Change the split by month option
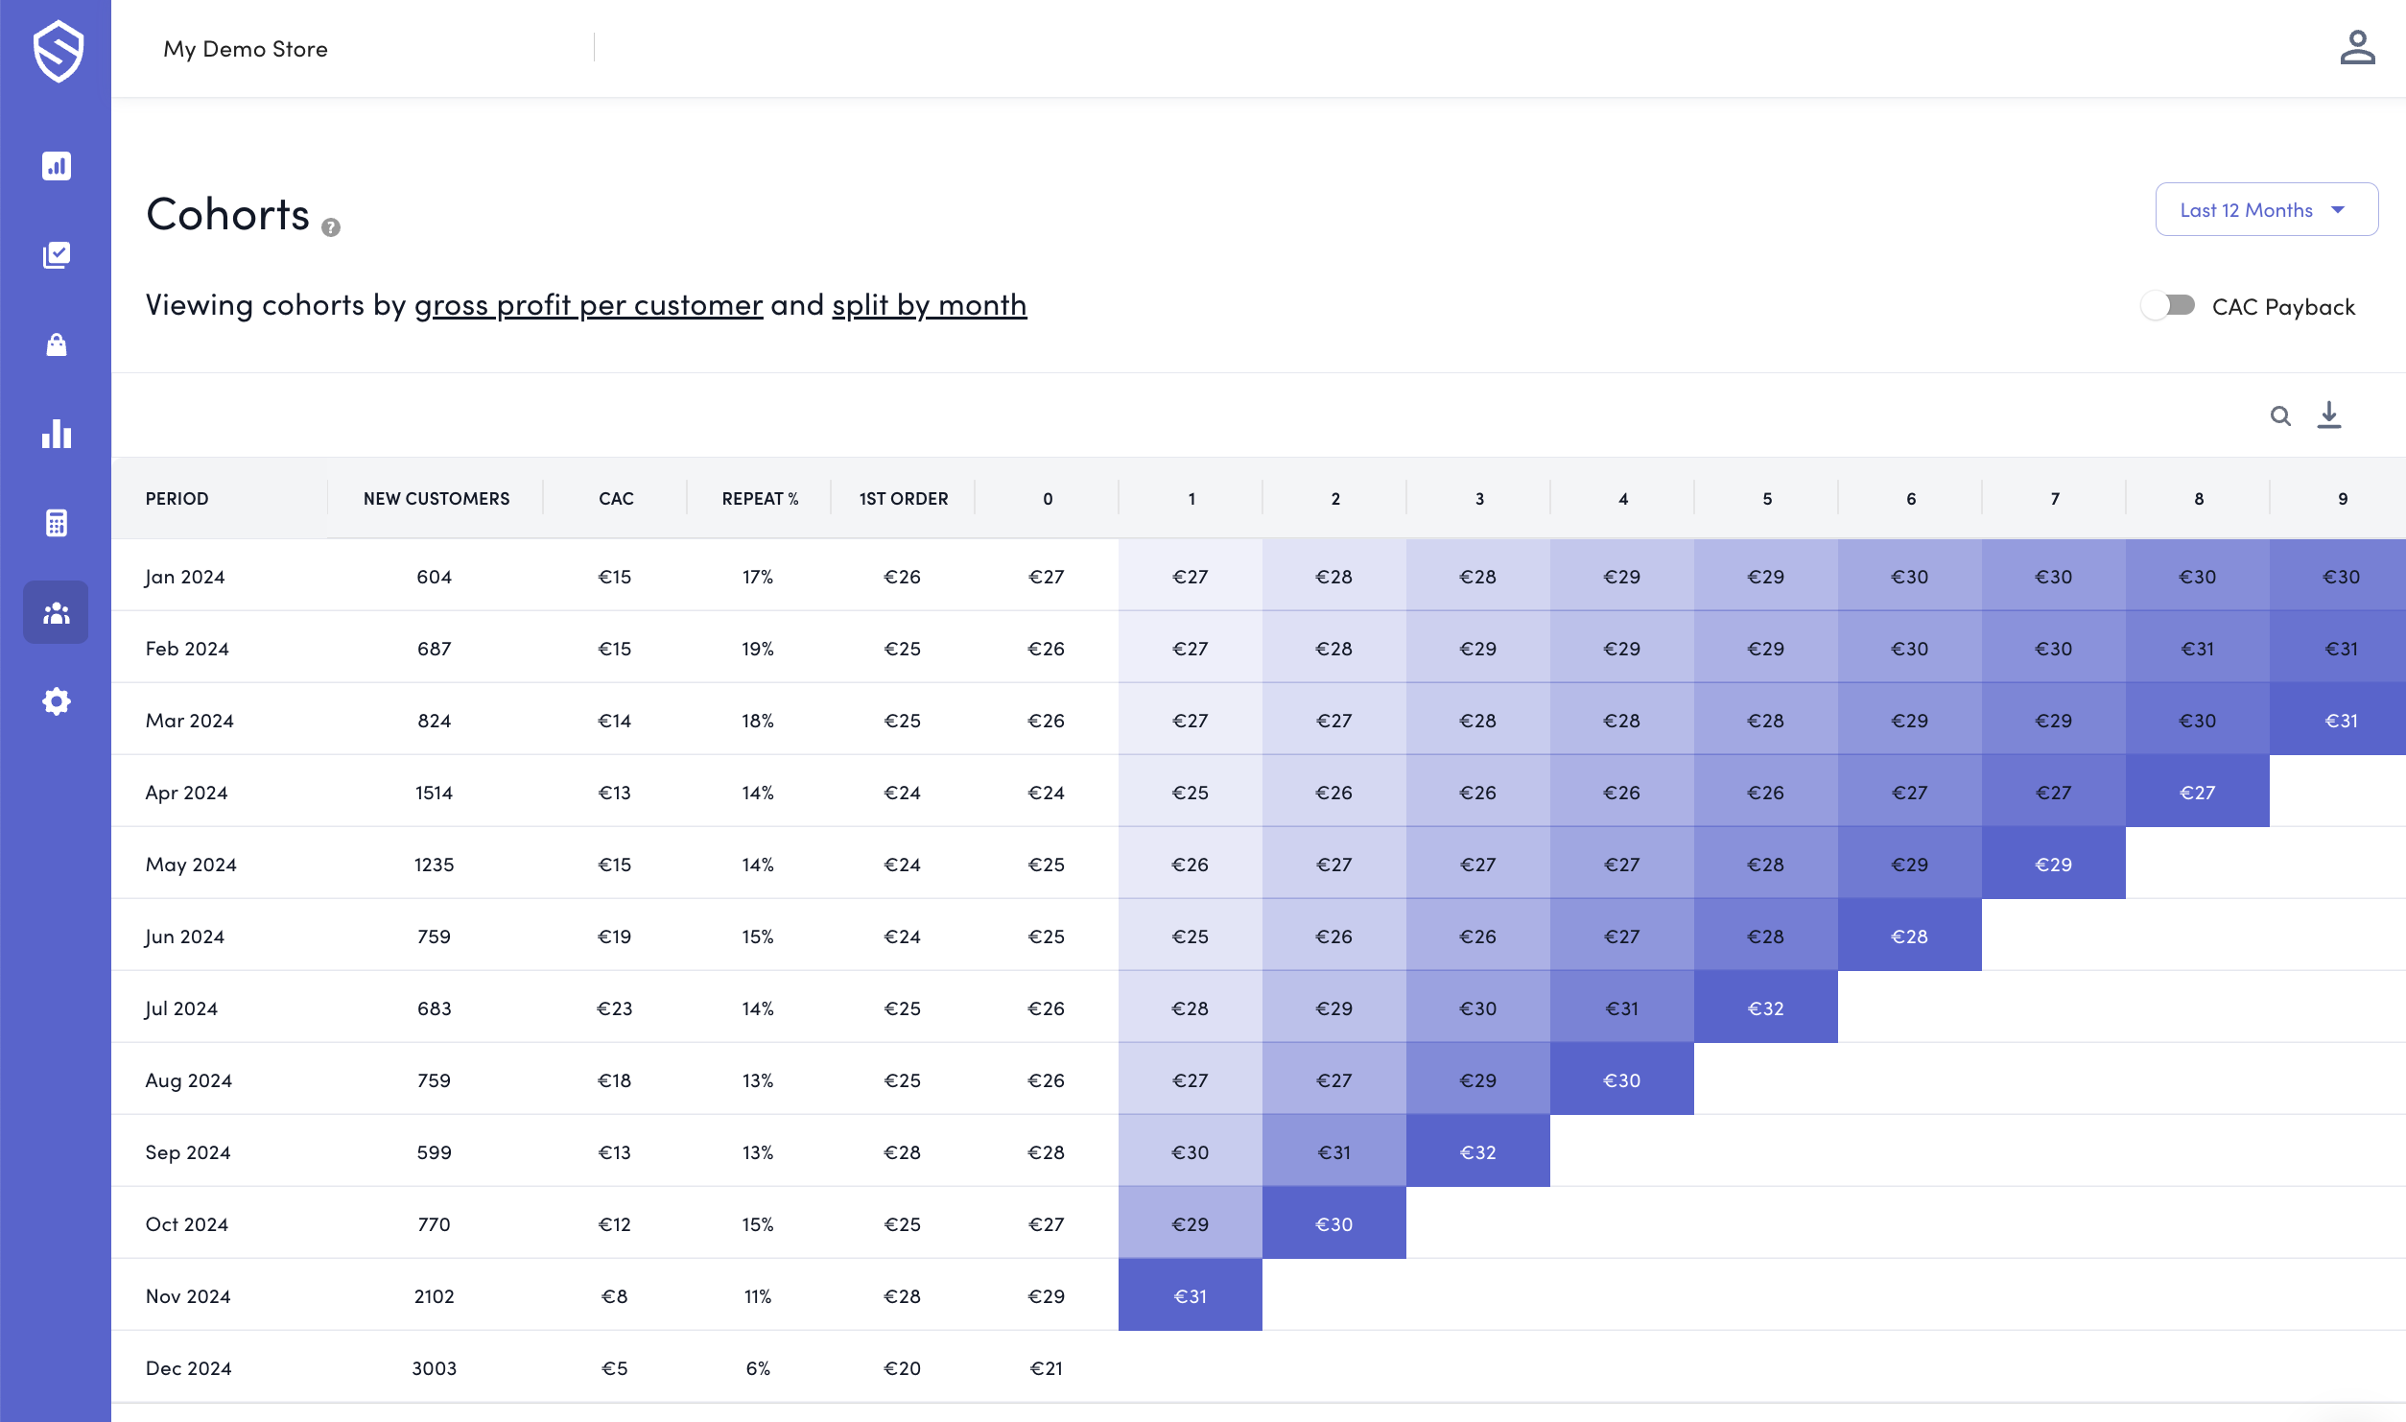Image resolution: width=2406 pixels, height=1422 pixels. click(x=929, y=305)
